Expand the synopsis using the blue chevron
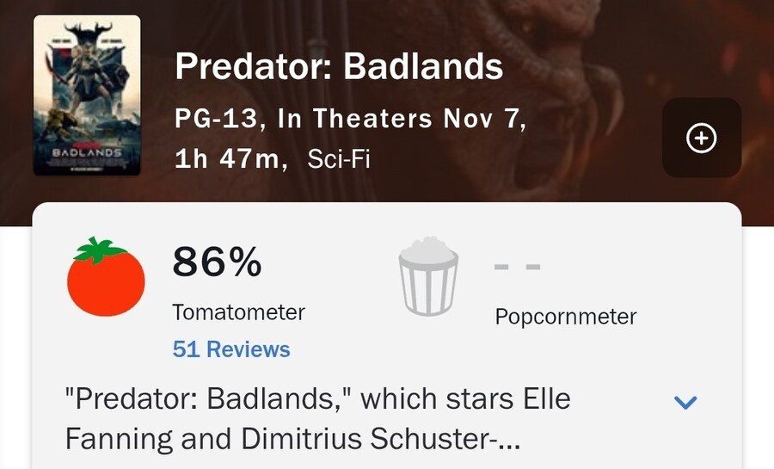 [x=685, y=402]
